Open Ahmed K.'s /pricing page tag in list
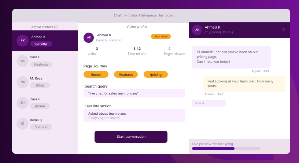This screenshot has height=163, width=299. pyautogui.click(x=41, y=44)
